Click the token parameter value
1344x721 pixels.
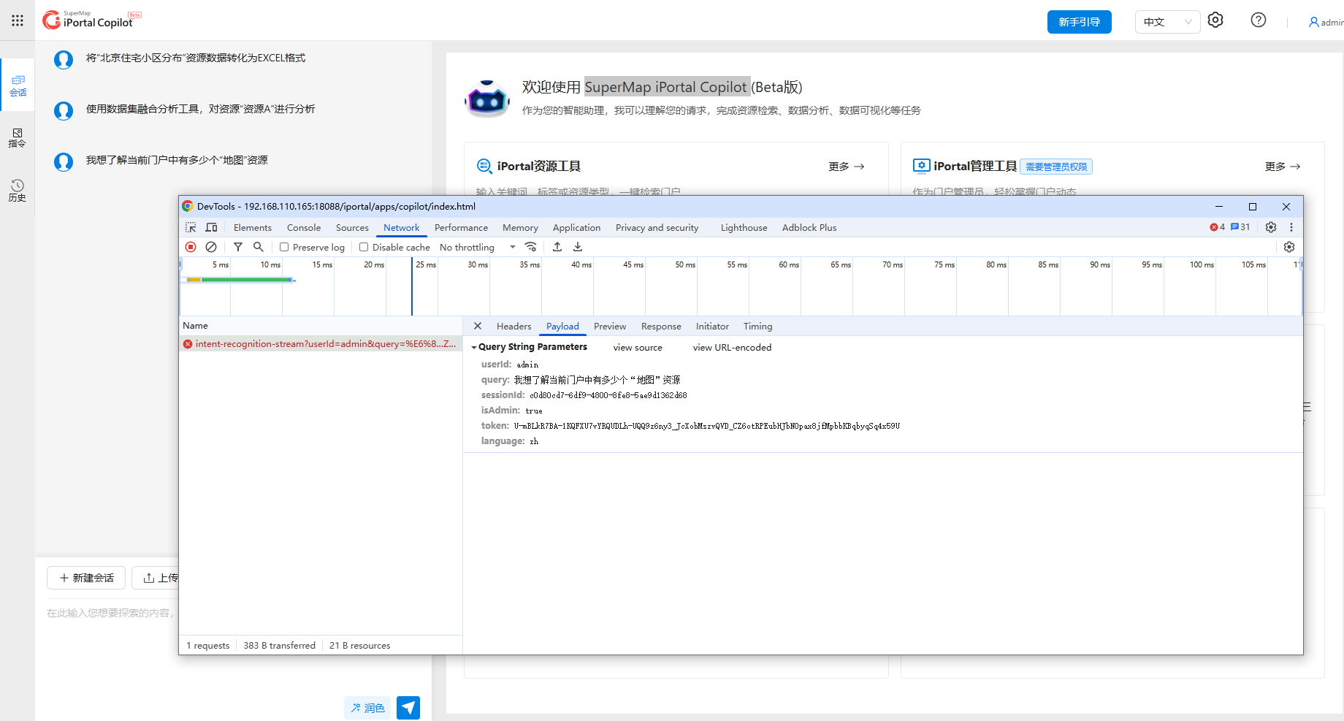(706, 426)
